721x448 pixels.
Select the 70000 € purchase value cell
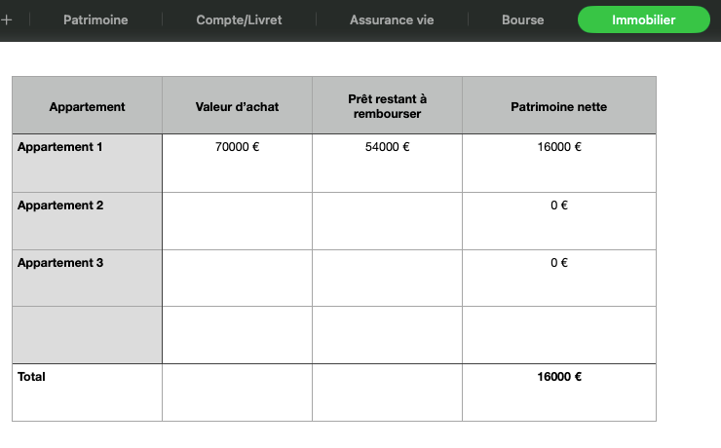tap(238, 163)
